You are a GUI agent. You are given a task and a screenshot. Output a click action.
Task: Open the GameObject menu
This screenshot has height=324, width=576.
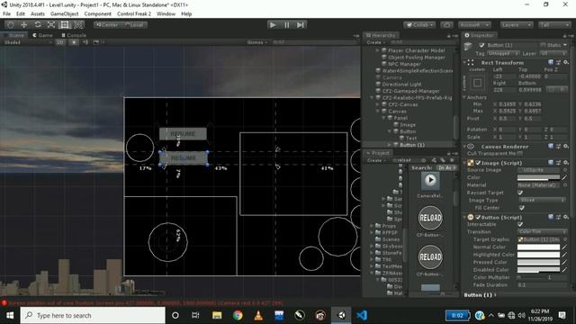pos(64,13)
